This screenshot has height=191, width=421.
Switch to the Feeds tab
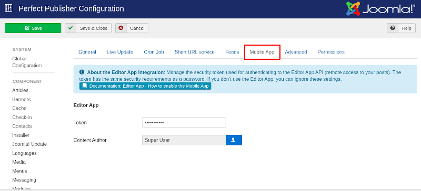[232, 52]
